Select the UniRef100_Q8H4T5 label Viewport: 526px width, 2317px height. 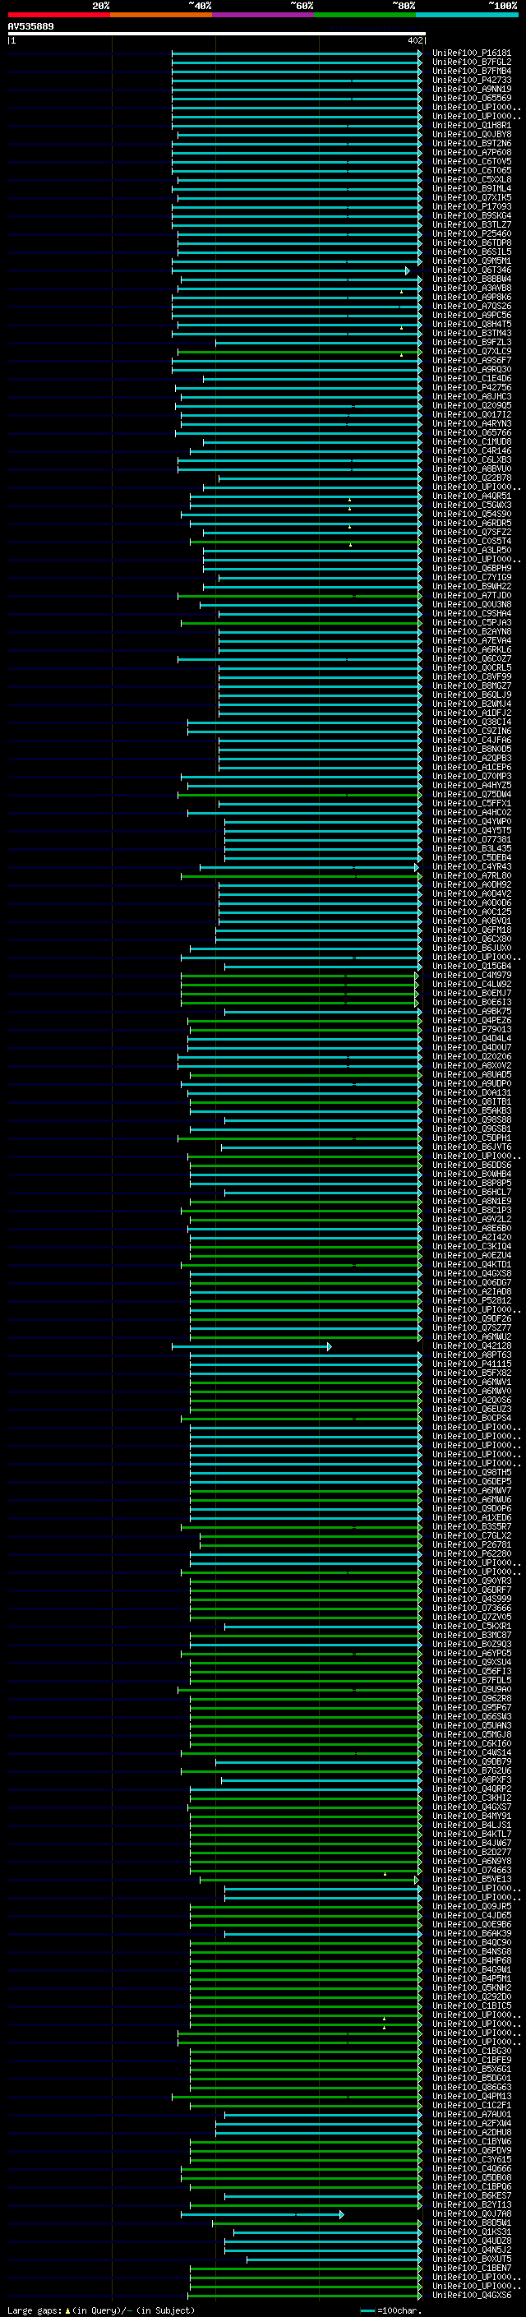tap(472, 324)
